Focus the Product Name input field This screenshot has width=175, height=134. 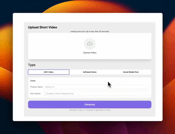tap(96, 87)
